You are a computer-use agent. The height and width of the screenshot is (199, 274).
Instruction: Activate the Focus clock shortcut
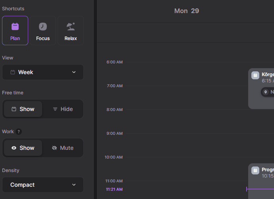43,27
